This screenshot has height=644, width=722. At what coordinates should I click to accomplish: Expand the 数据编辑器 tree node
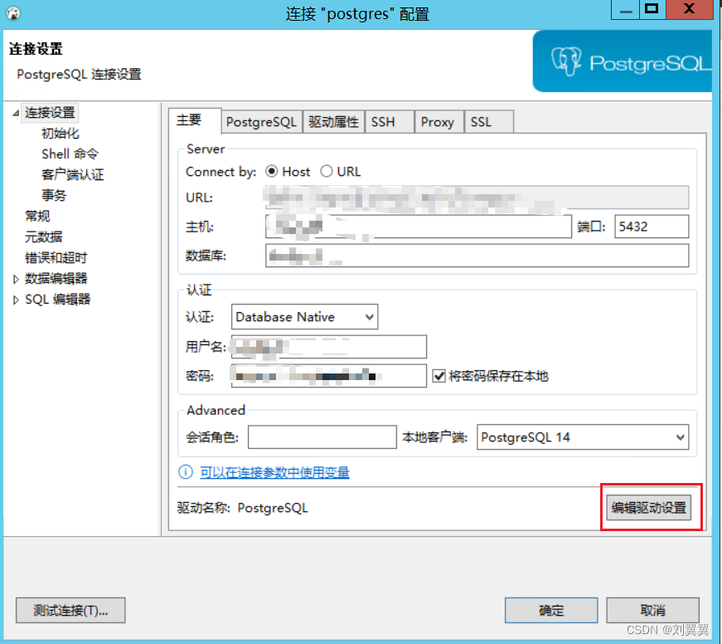(16, 279)
